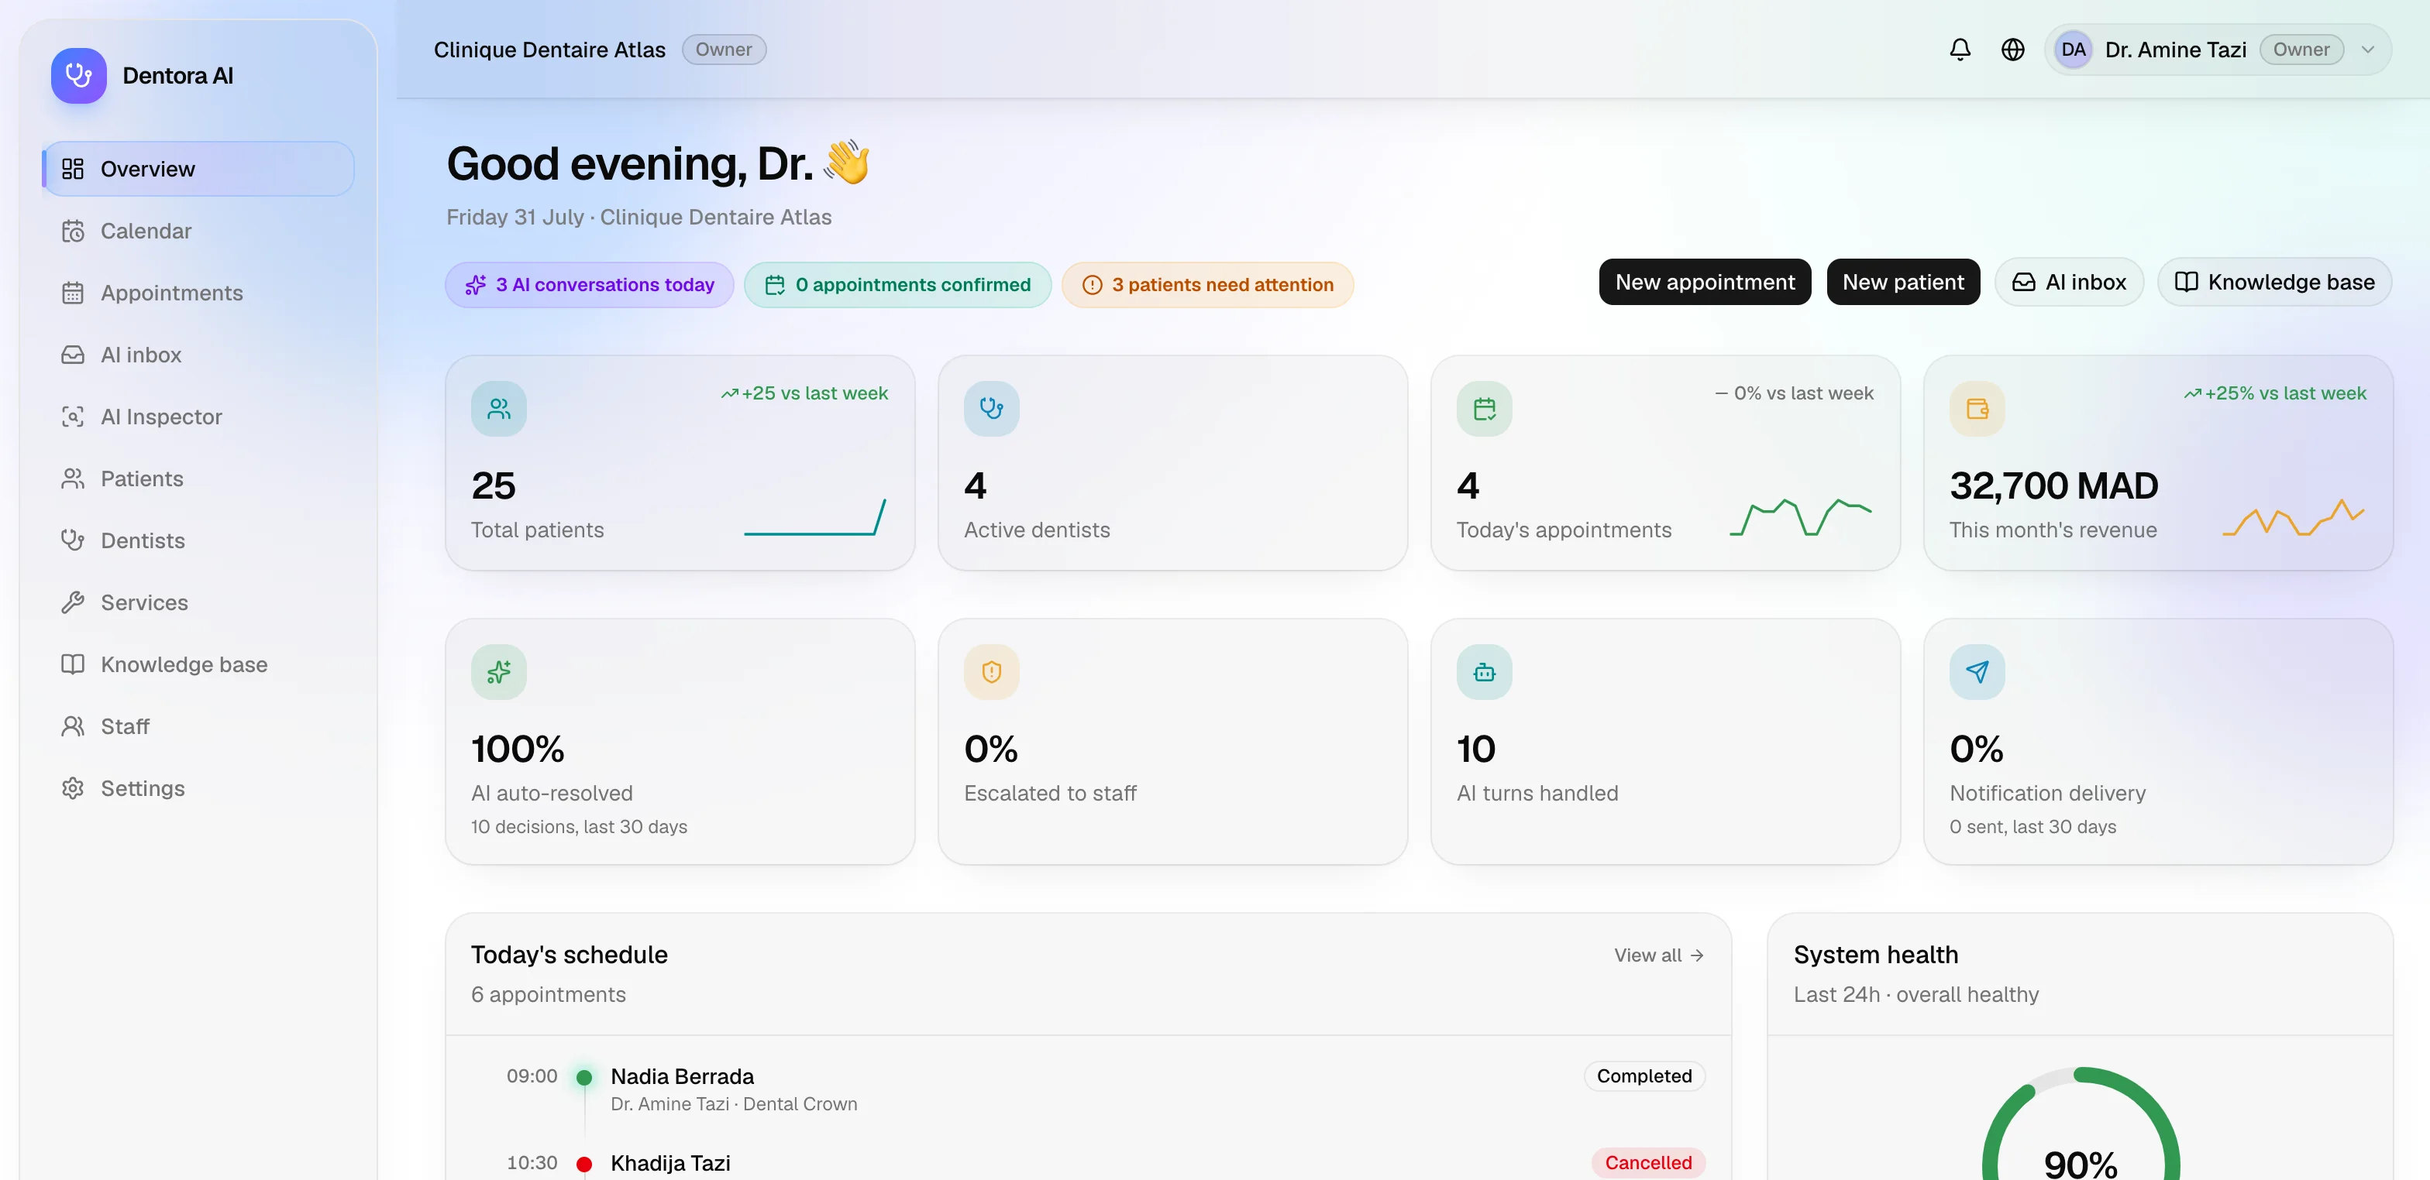Click the inbox icon in AI inbox button
The height and width of the screenshot is (1180, 2430).
(x=2023, y=282)
